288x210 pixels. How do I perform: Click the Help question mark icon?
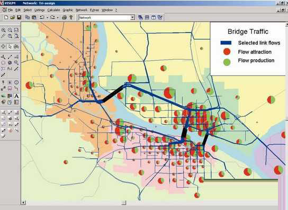point(71,17)
